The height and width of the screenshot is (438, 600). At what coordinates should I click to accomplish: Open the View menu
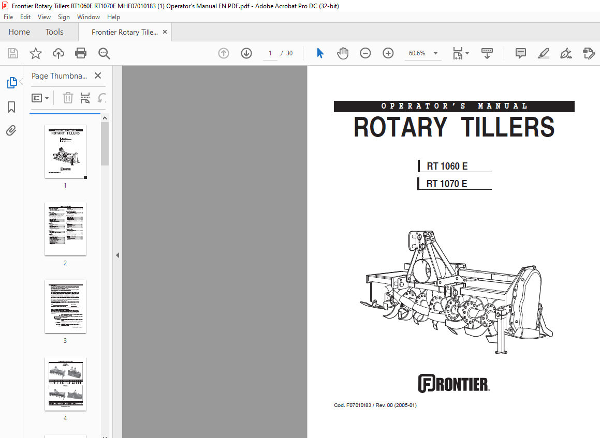[44, 17]
